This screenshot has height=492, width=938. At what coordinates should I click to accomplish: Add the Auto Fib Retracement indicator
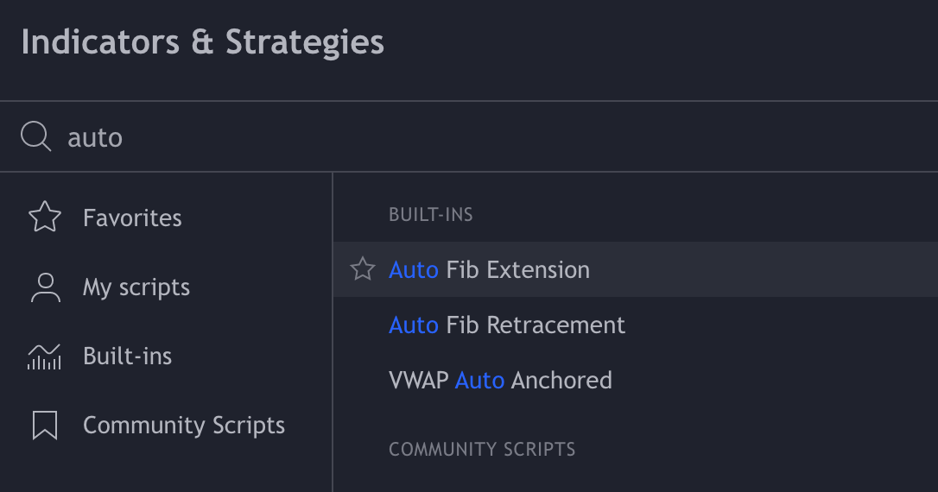click(507, 325)
